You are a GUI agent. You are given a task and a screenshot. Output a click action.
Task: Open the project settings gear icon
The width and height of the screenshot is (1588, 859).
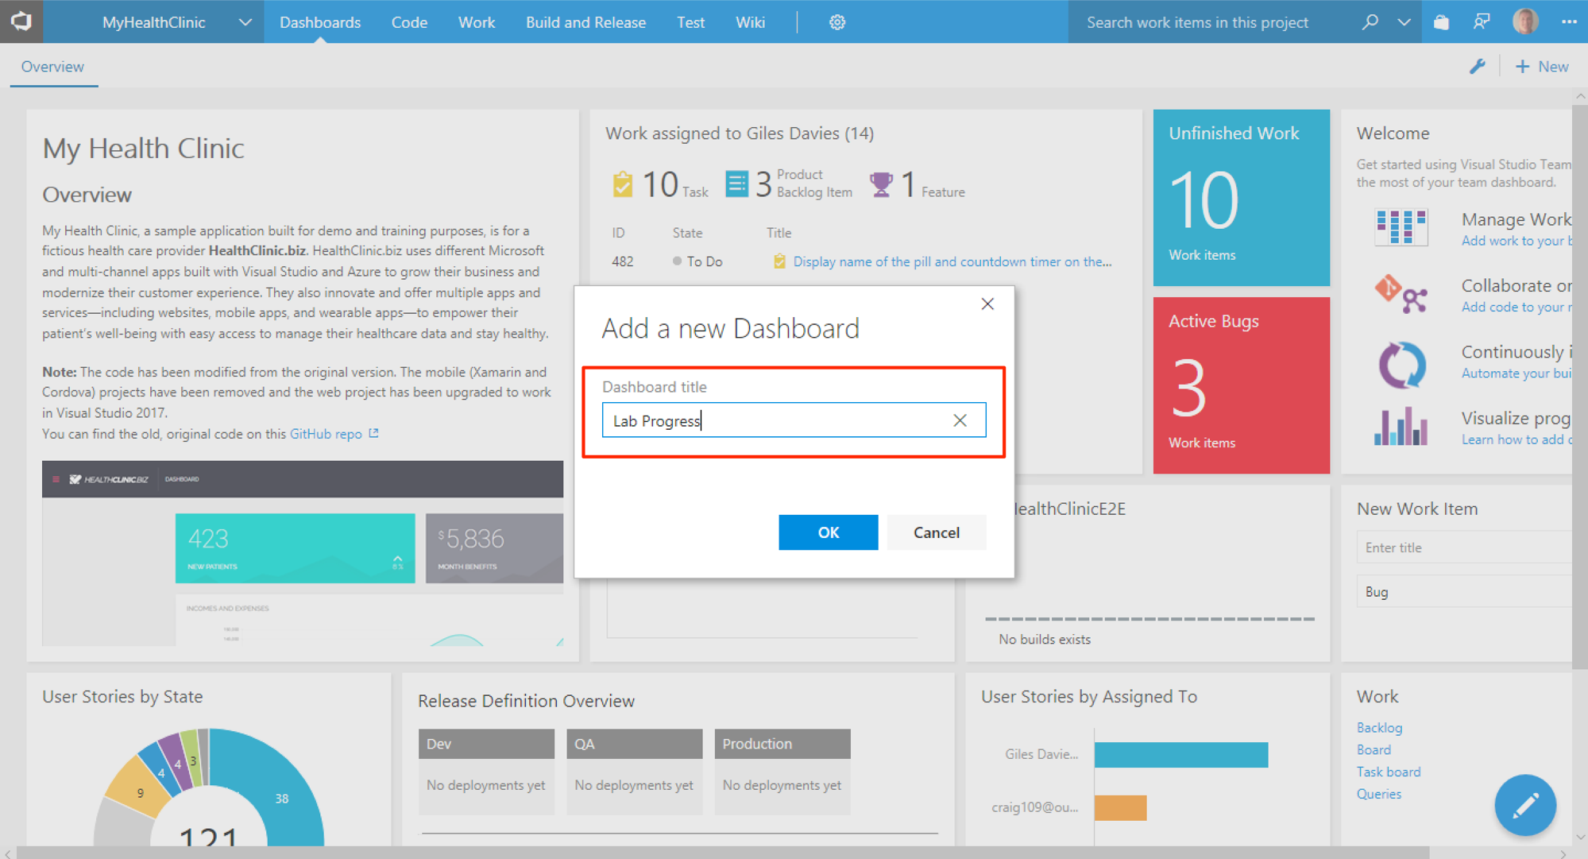837,22
